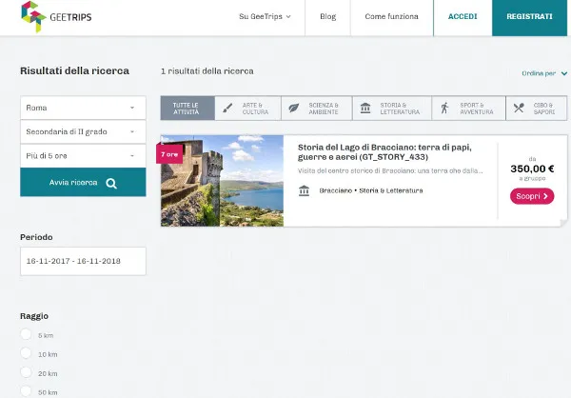Click the Avvia ricerca button
Image resolution: width=571 pixels, height=398 pixels.
tap(83, 182)
